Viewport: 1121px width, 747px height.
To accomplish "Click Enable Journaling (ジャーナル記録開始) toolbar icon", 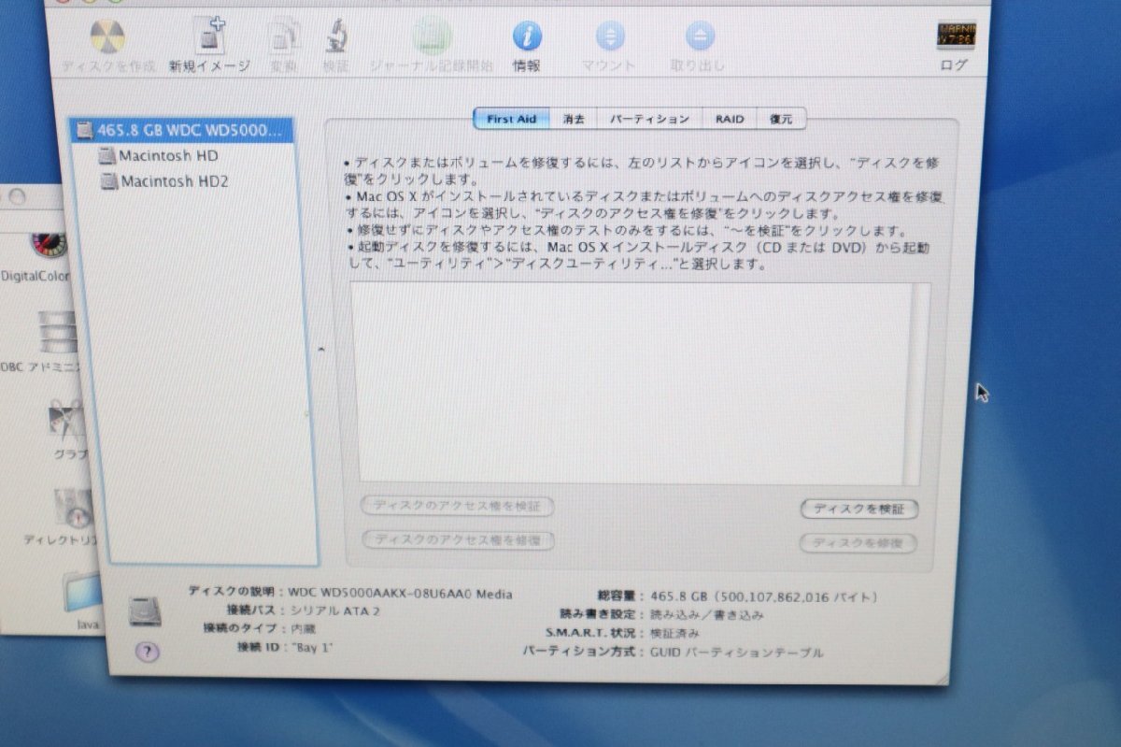I will pos(432,38).
